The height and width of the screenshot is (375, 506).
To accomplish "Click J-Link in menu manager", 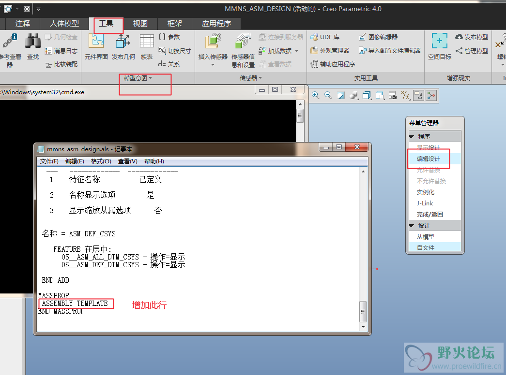I will [435, 203].
